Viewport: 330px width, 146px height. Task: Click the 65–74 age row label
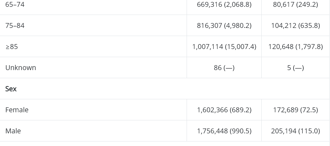click(15, 5)
